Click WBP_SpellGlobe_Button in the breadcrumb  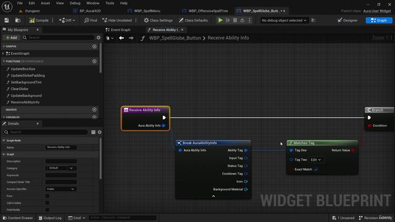175,38
